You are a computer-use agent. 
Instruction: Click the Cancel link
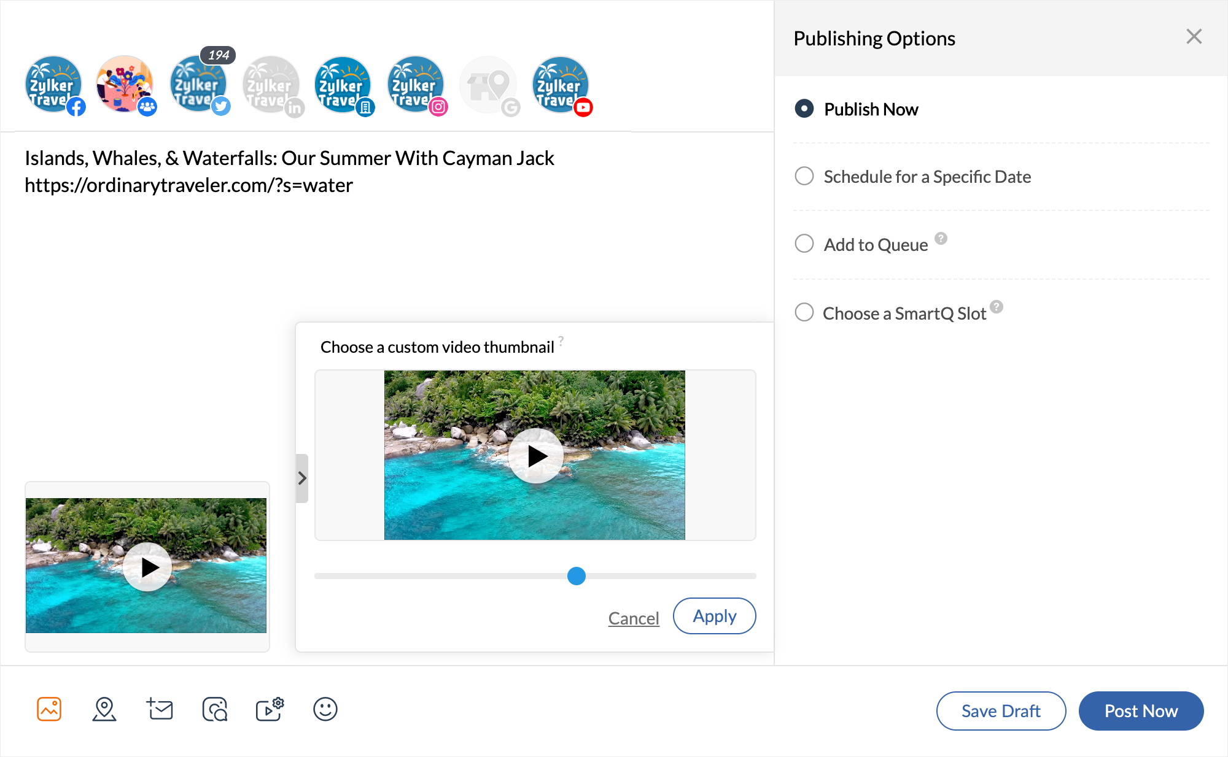[x=634, y=618]
